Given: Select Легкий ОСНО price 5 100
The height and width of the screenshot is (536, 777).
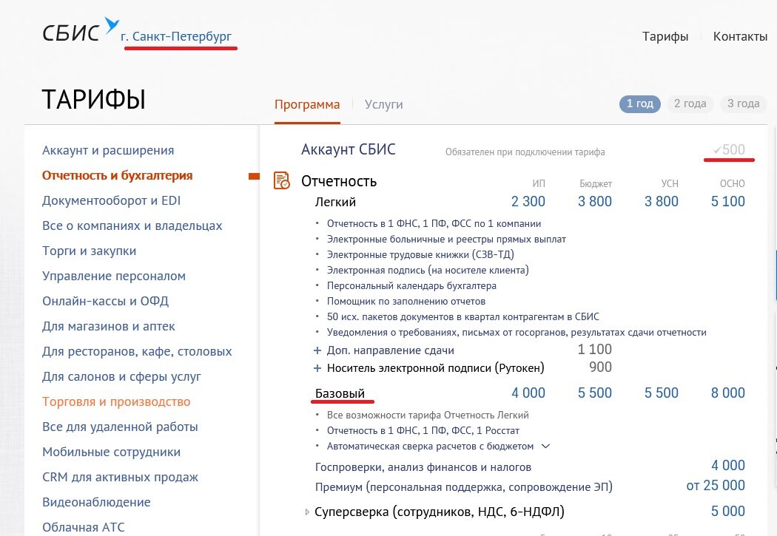Looking at the screenshot, I should [728, 201].
